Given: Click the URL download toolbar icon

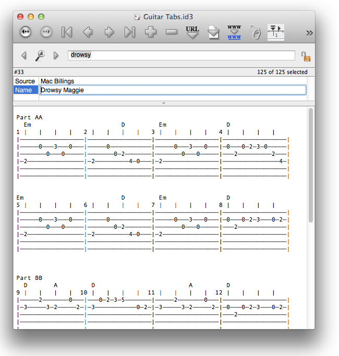Looking at the screenshot, I should (x=192, y=32).
